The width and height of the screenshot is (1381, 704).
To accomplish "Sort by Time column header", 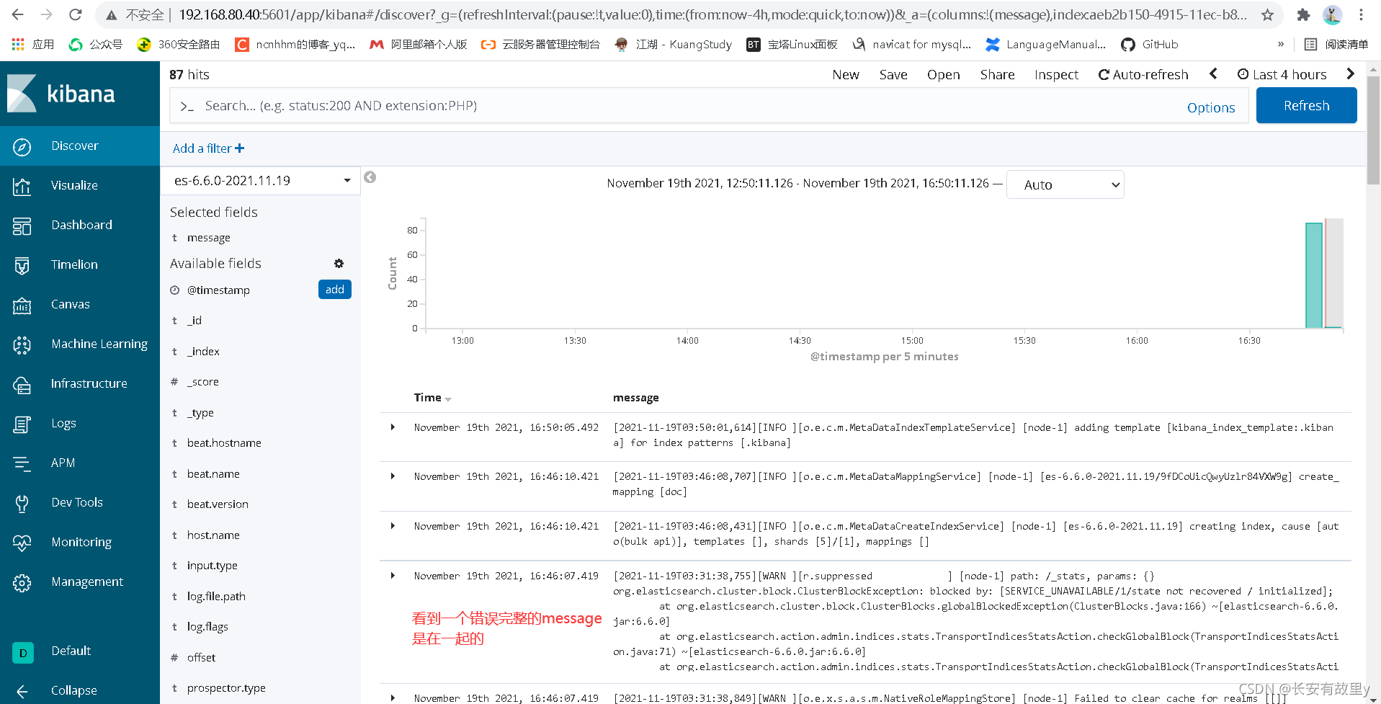I will [432, 398].
